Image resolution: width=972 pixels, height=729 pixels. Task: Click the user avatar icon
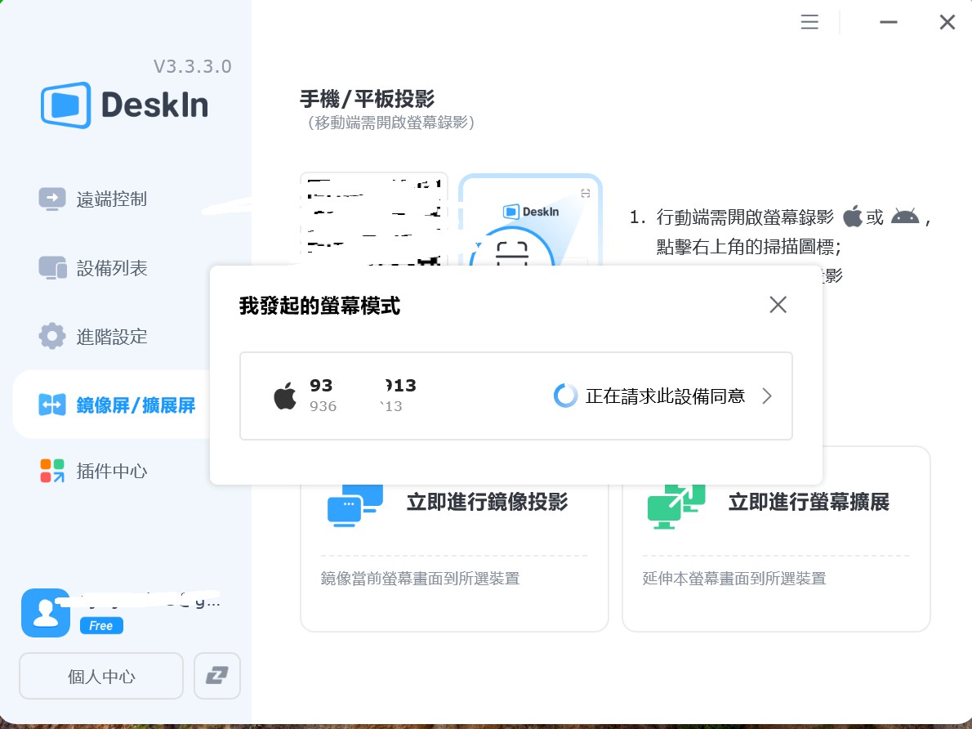pyautogui.click(x=46, y=613)
